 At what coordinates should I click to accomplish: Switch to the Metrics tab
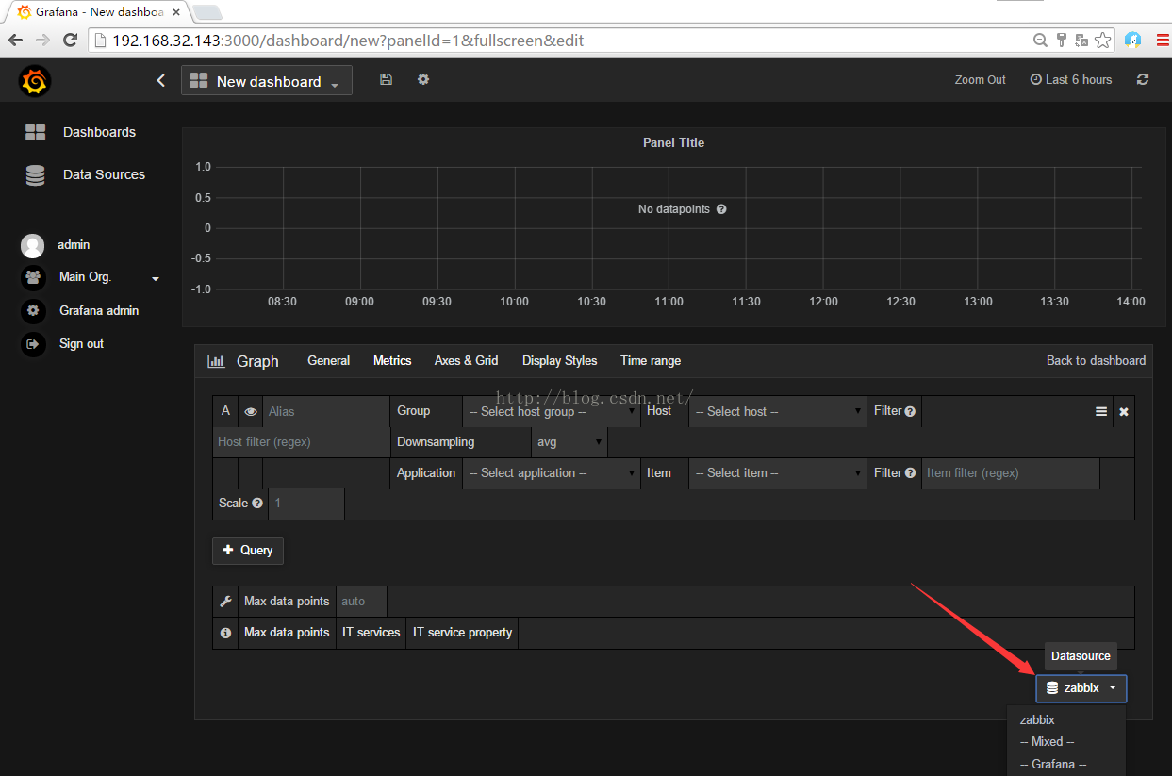[392, 361]
